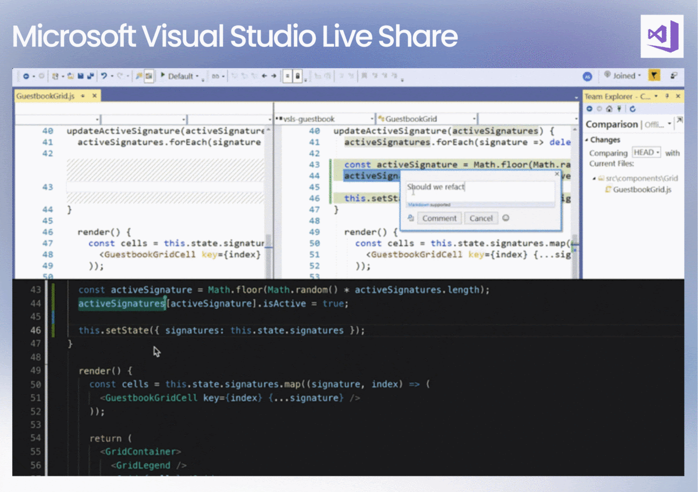Click the Navigate Backward toolbar icon
The image size is (698, 492).
tap(26, 76)
